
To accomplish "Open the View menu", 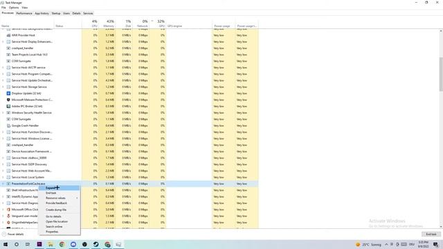I will tap(25, 8).
